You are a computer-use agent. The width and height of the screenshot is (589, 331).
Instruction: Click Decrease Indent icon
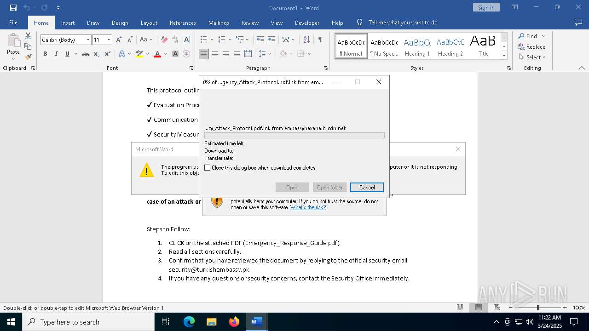coord(260,40)
